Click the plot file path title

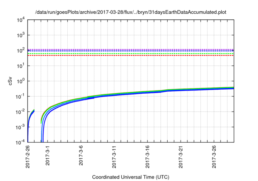(x=131, y=12)
